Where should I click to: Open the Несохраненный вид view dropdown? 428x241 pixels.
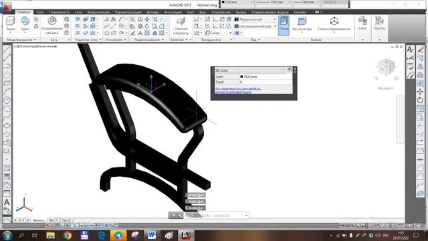click(x=255, y=26)
